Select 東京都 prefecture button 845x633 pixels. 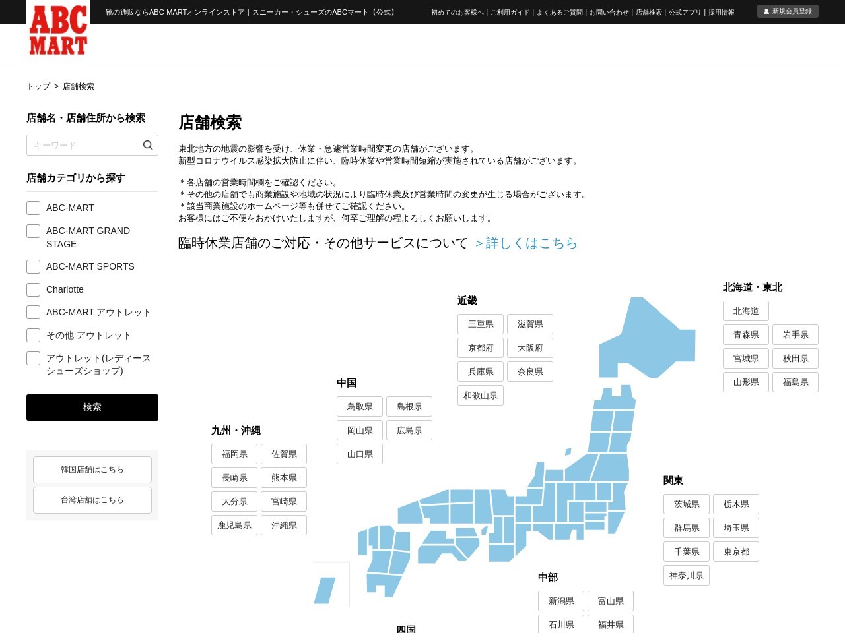(736, 552)
